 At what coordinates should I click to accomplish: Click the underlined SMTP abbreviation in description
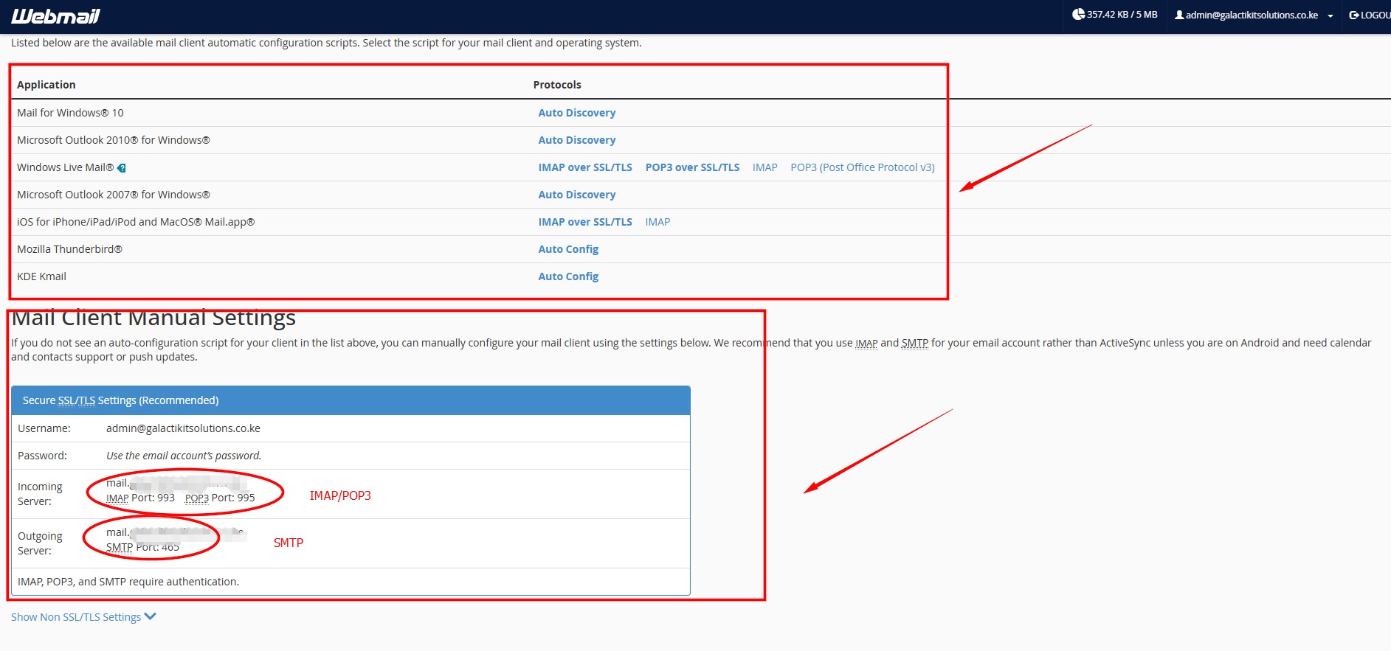[914, 343]
